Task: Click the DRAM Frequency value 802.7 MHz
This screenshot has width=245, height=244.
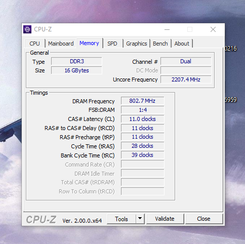Action: click(x=142, y=101)
